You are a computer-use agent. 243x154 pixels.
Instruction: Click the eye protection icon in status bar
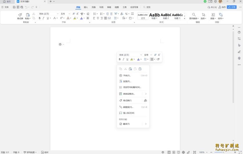click(163, 152)
